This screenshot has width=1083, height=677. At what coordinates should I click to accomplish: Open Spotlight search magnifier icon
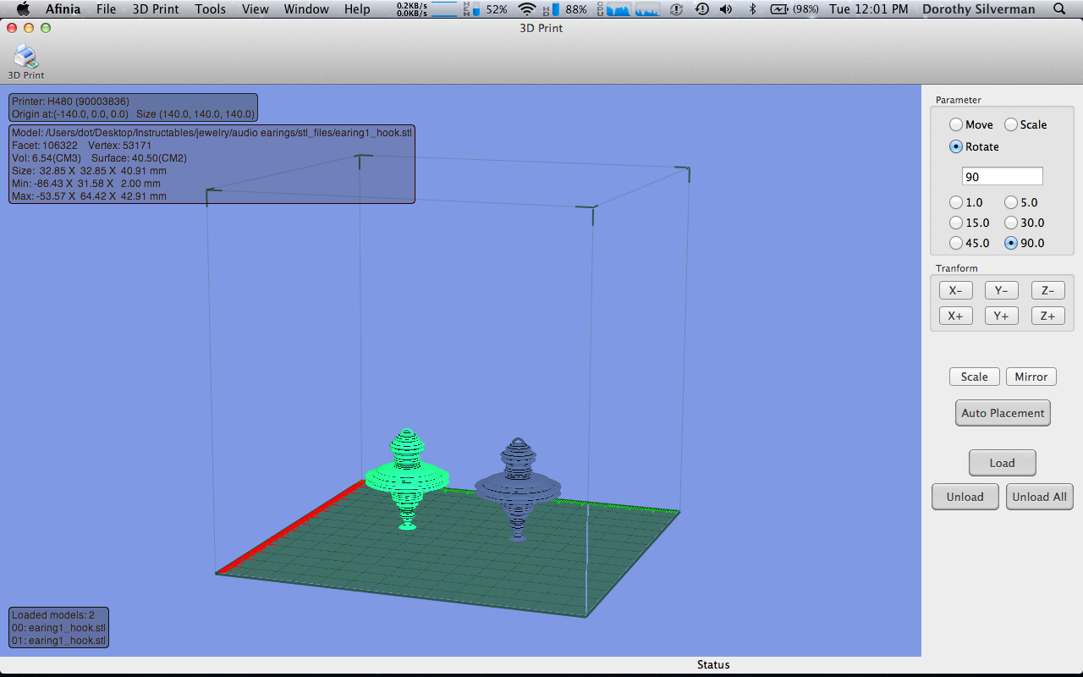tap(1059, 9)
